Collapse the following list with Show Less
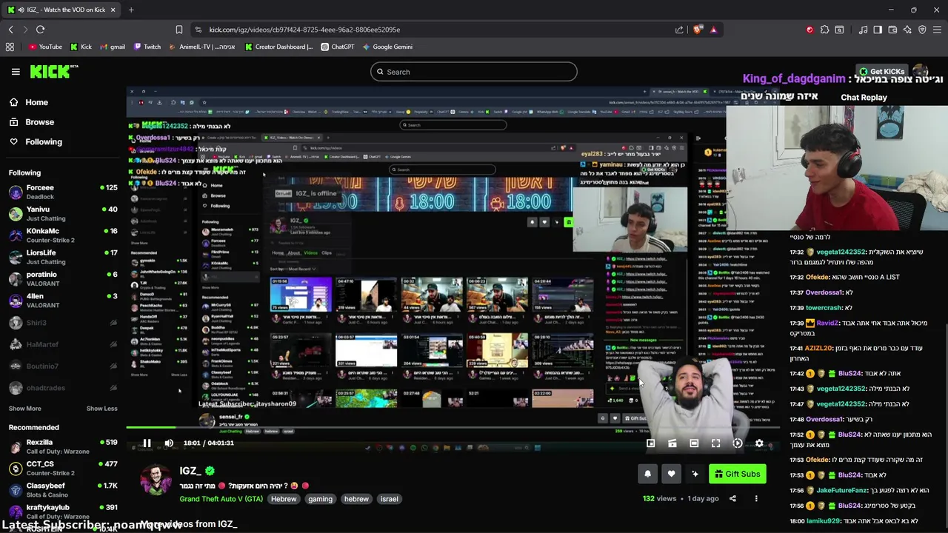Viewport: 948px width, 533px height. [101, 409]
